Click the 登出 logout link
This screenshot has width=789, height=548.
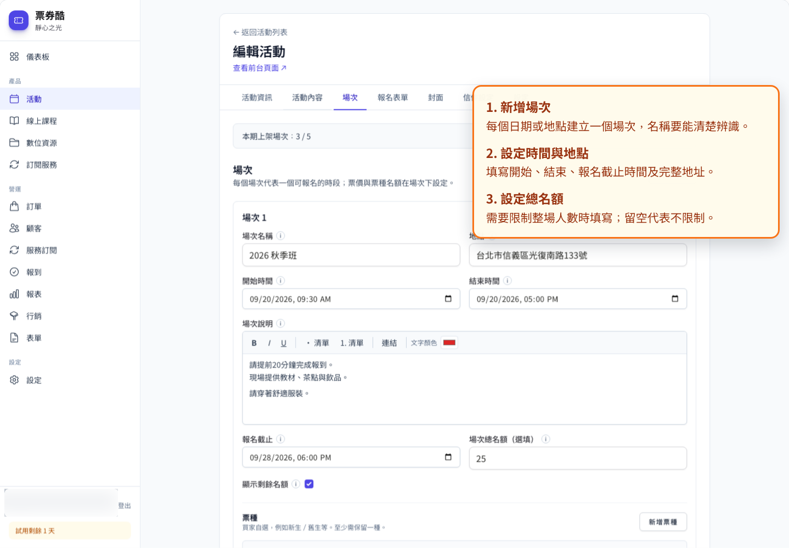(x=125, y=506)
